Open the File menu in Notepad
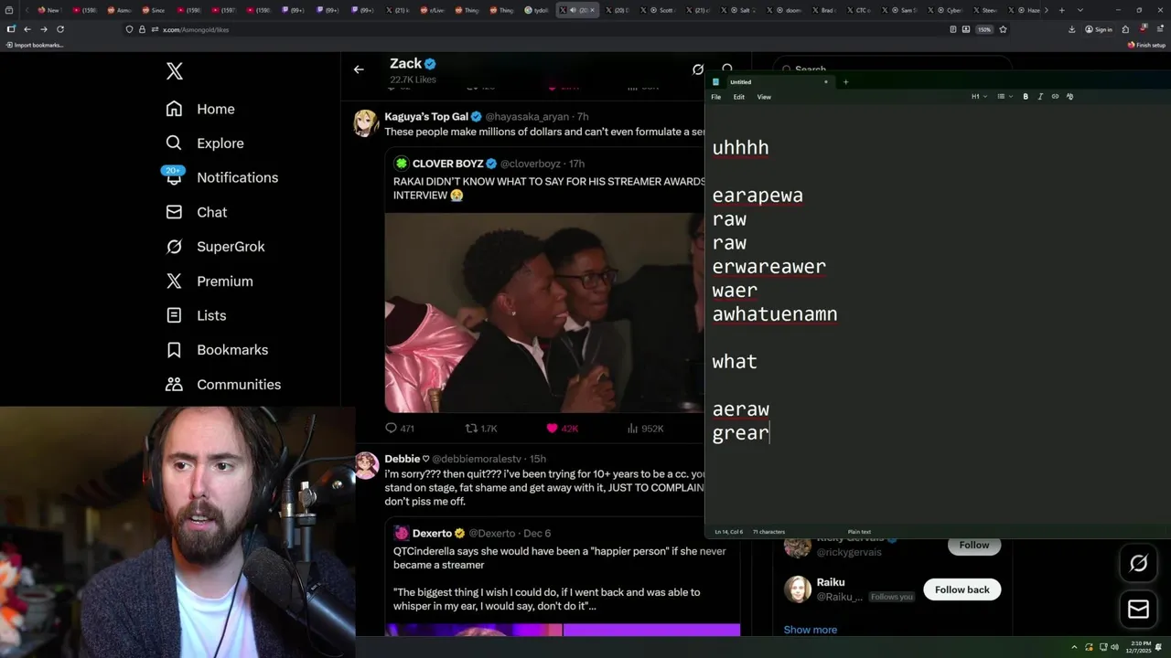The width and height of the screenshot is (1171, 658). point(716,97)
